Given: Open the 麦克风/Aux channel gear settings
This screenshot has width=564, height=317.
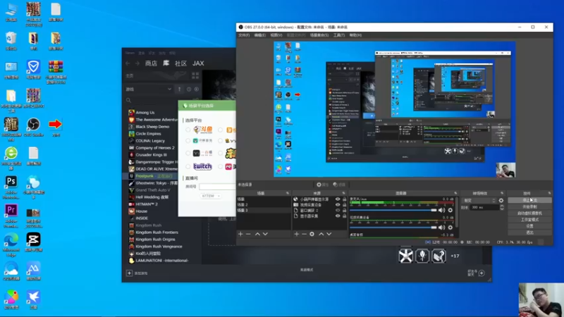Looking at the screenshot, I should [x=450, y=210].
